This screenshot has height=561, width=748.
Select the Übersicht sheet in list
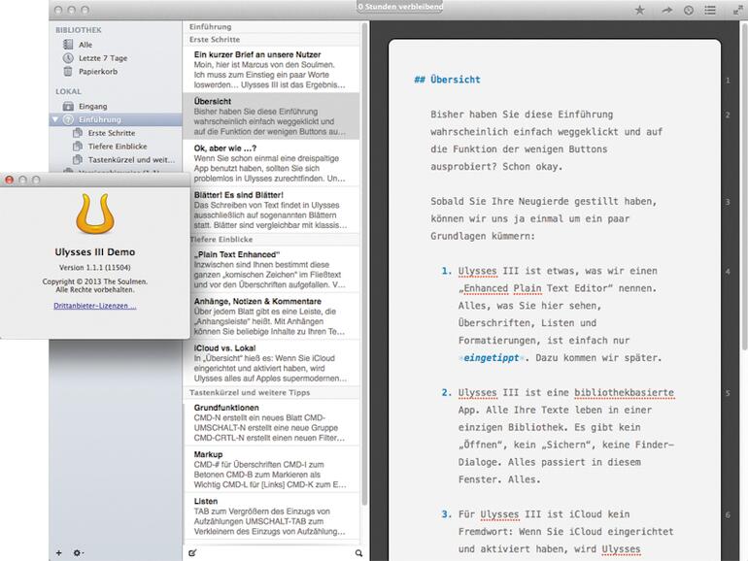coord(271,115)
